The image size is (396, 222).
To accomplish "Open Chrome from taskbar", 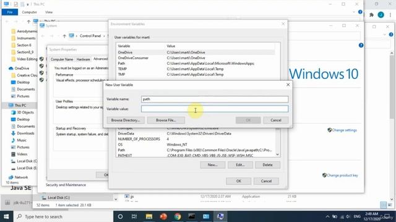I will (x=178, y=216).
